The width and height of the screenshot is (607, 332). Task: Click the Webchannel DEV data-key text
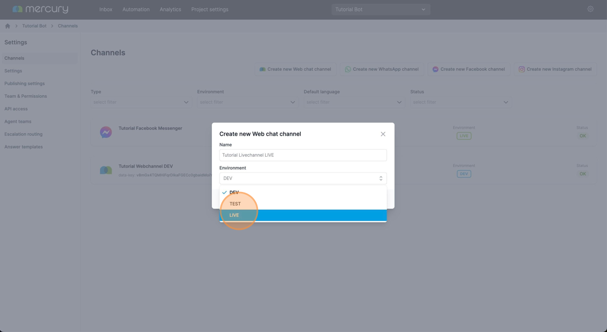click(165, 175)
